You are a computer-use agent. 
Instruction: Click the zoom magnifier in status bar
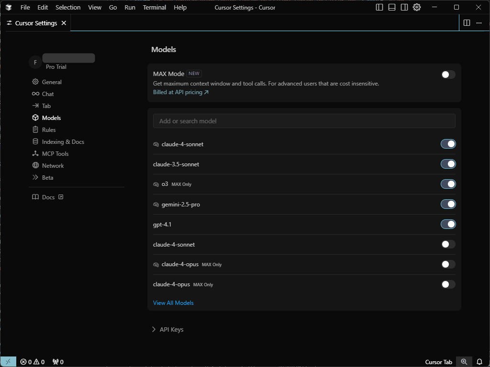click(464, 362)
